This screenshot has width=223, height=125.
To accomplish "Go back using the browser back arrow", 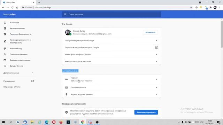I will 3,8.
